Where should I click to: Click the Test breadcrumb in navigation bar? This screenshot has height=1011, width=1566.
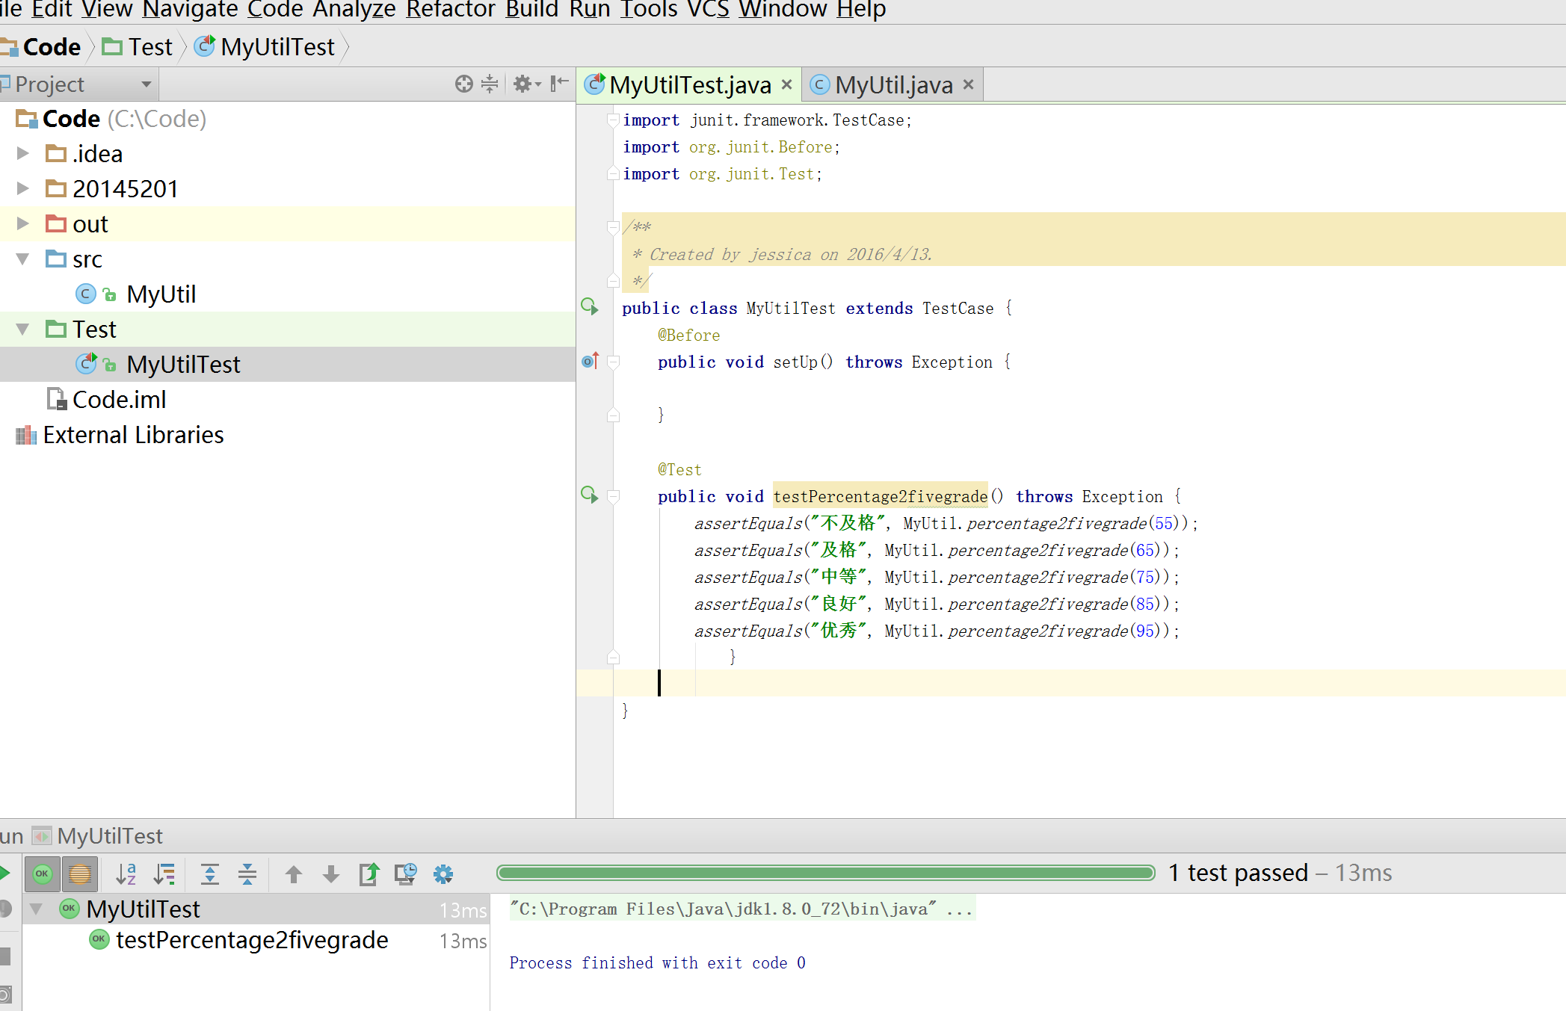point(138,47)
